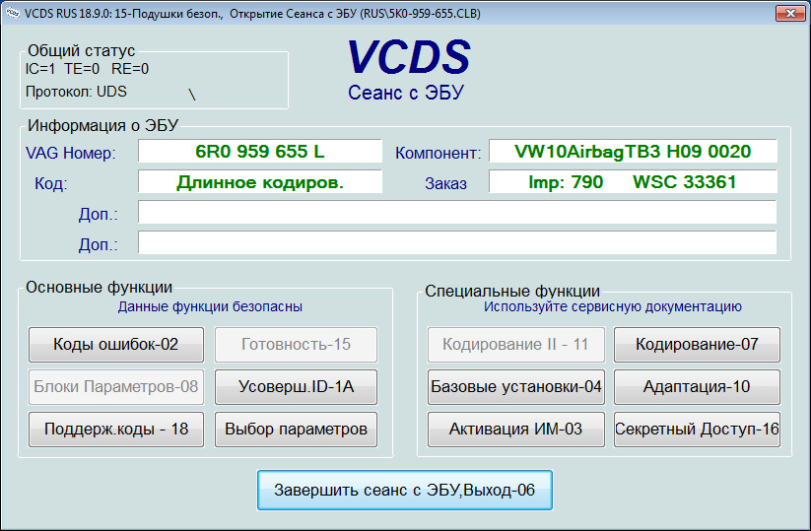Open Адаптация-10 function
811x531 pixels.
pos(697,387)
